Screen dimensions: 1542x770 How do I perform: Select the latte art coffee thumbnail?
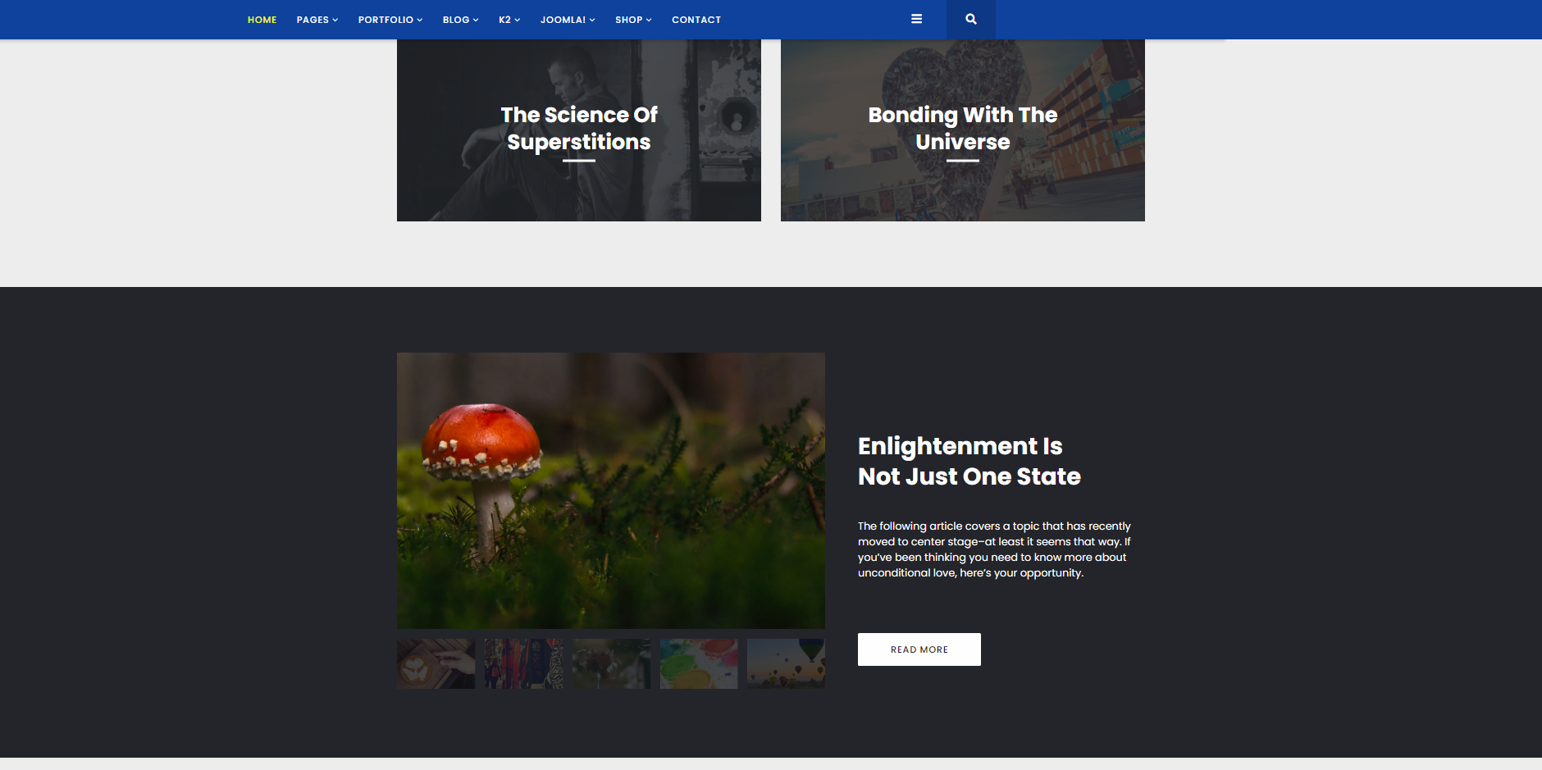436,663
